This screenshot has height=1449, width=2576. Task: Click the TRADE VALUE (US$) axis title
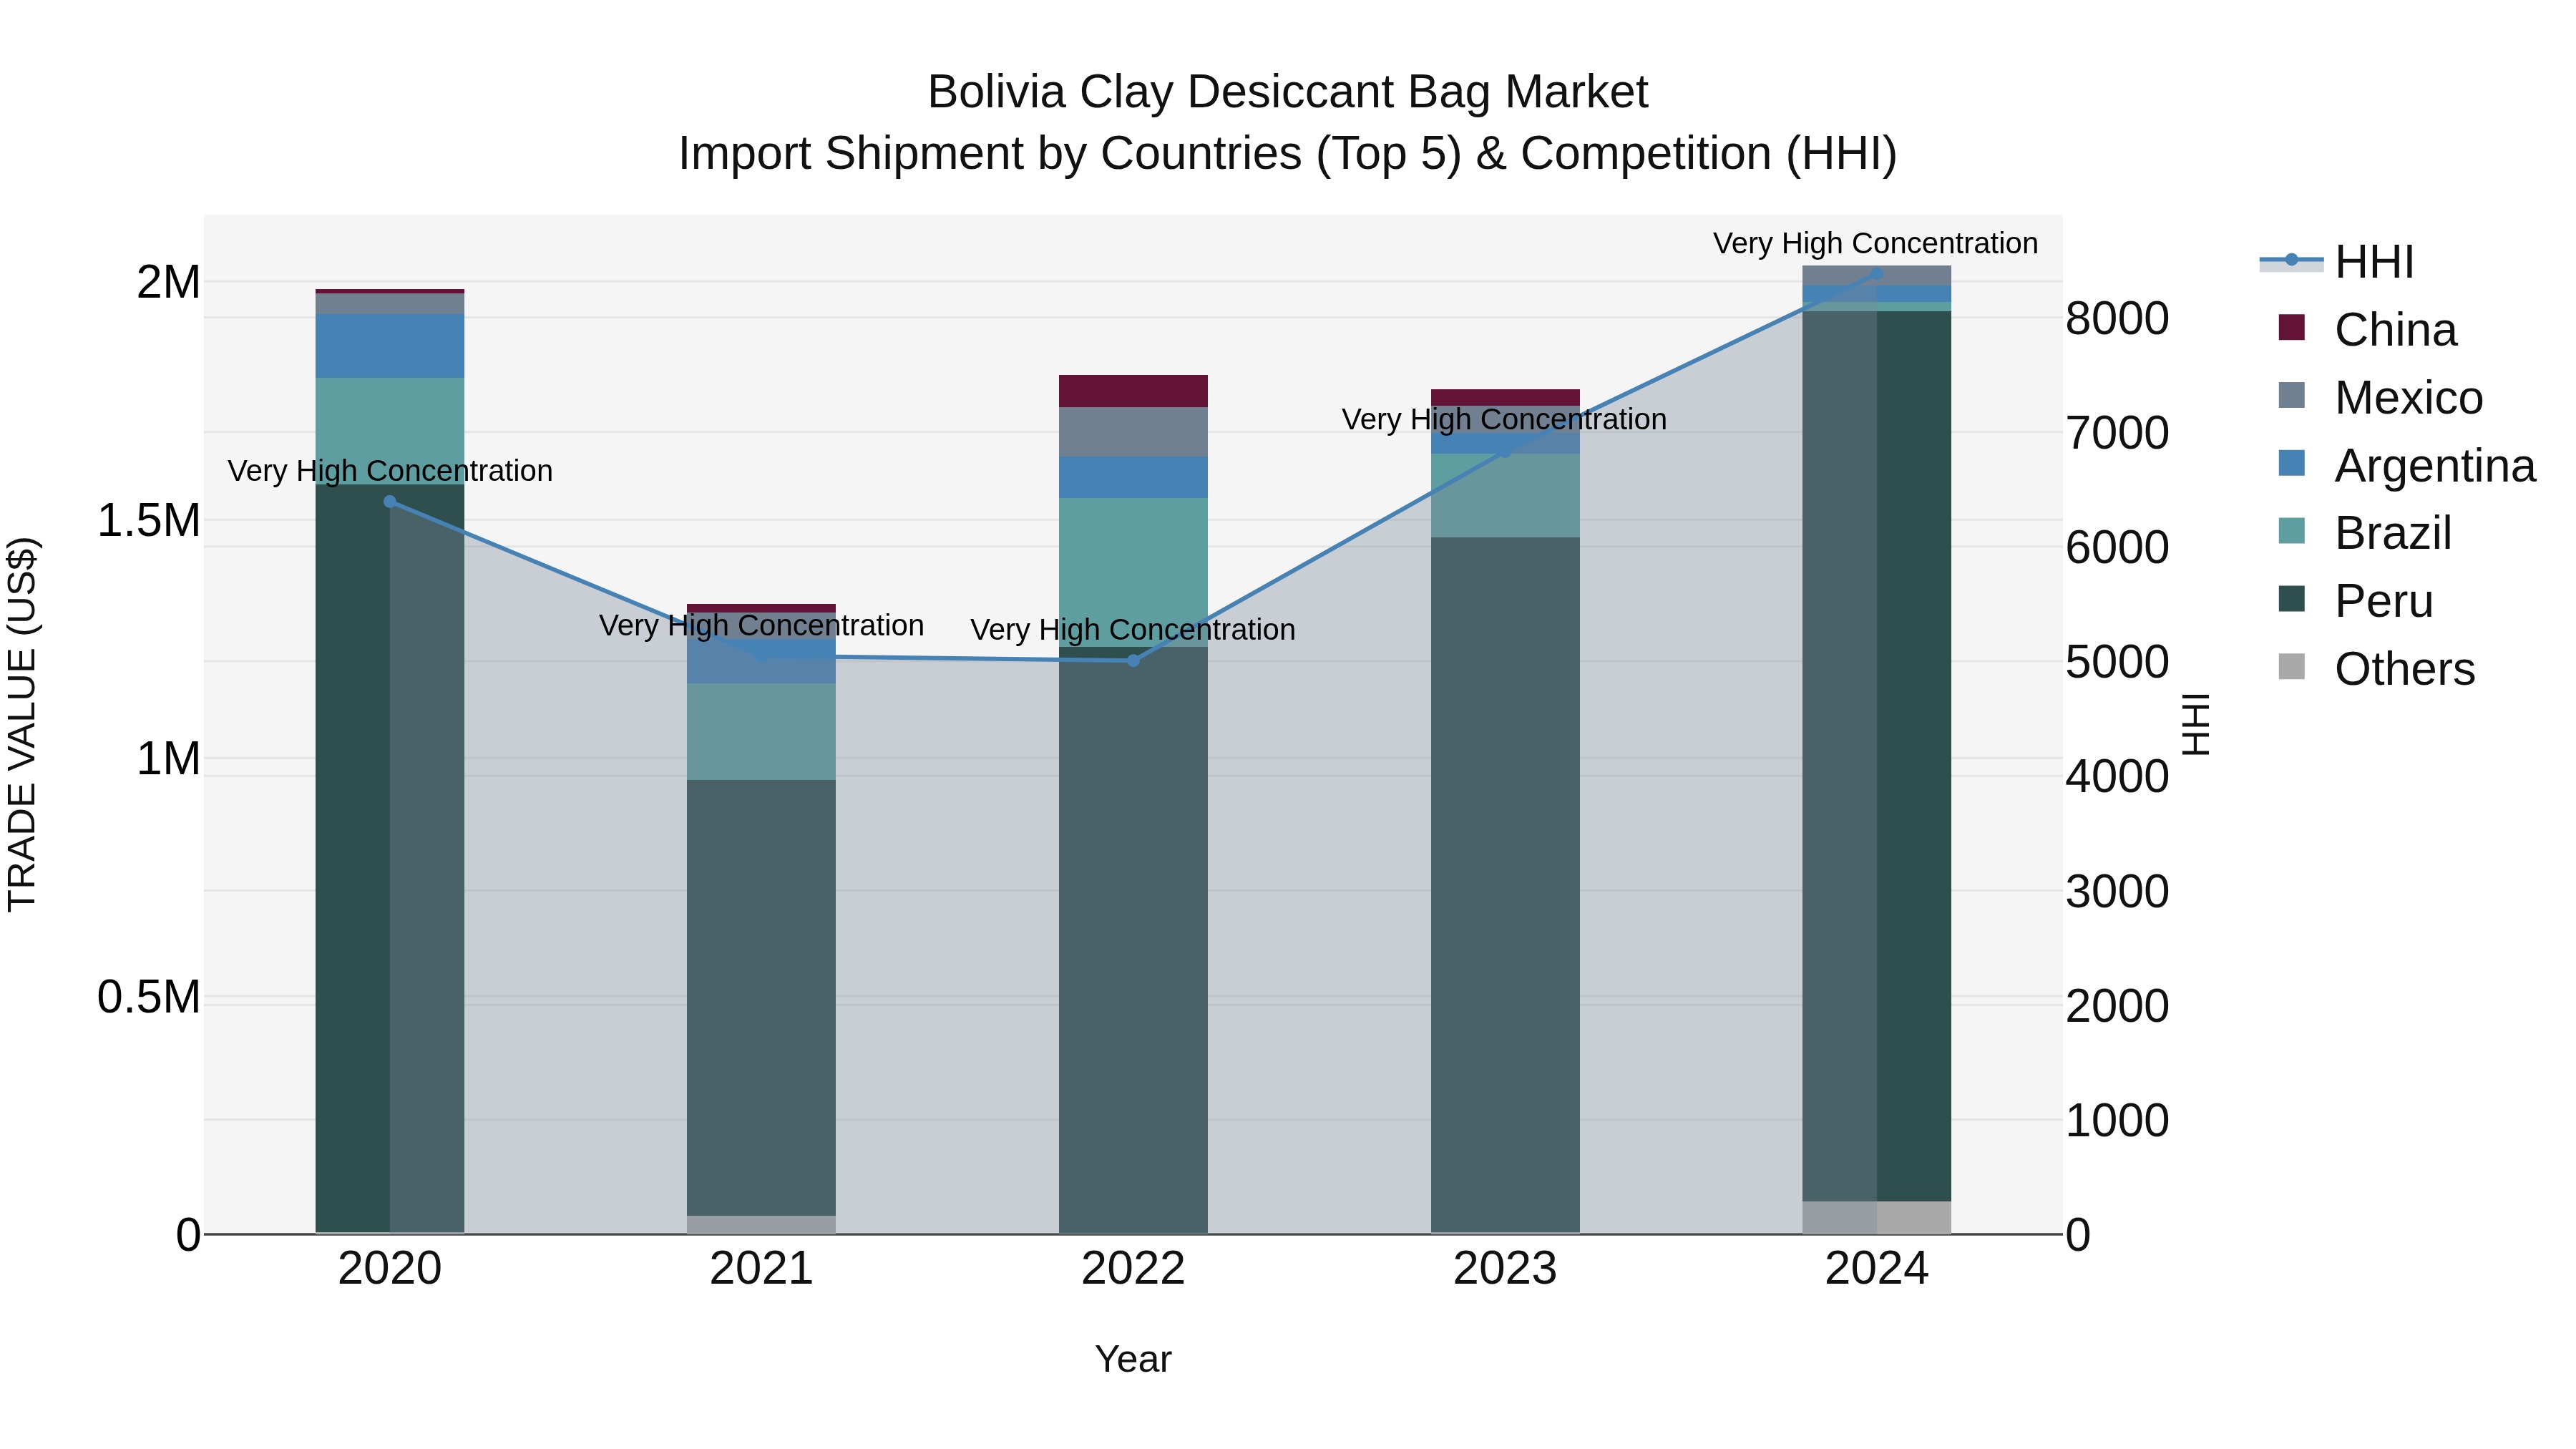coord(22,724)
